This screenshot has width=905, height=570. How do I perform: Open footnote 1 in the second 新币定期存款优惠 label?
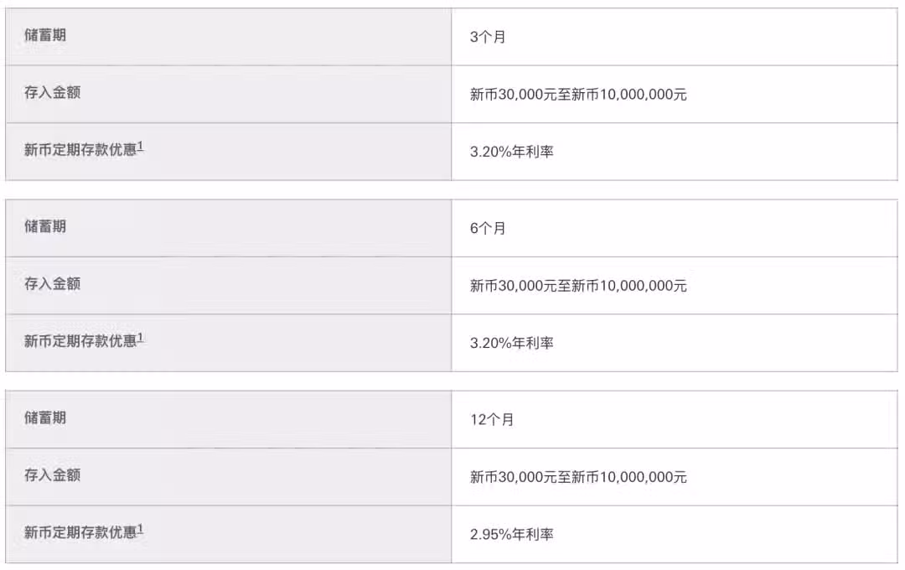click(140, 338)
